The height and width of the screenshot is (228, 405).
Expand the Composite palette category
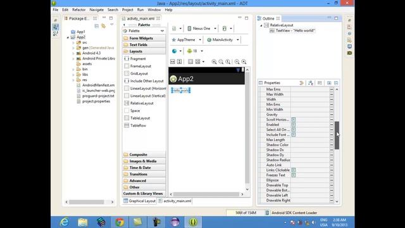click(x=144, y=155)
